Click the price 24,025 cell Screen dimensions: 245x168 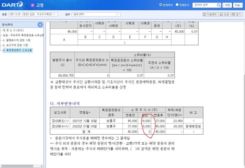(174, 126)
